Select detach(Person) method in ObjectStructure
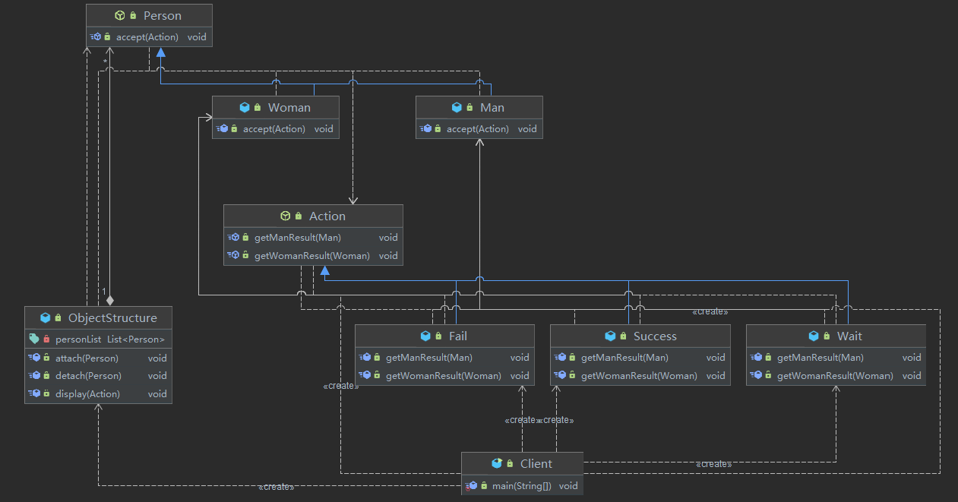The width and height of the screenshot is (958, 502). (98, 376)
